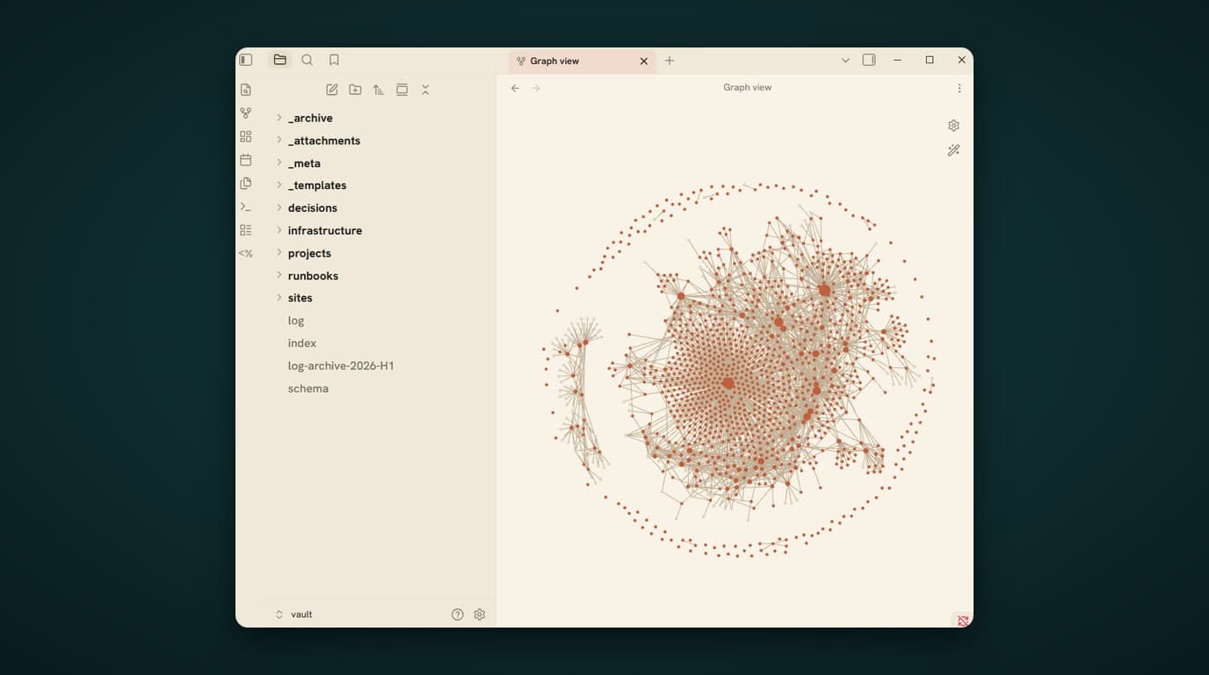Toggle the left sidebar collapse icon

[x=246, y=60]
